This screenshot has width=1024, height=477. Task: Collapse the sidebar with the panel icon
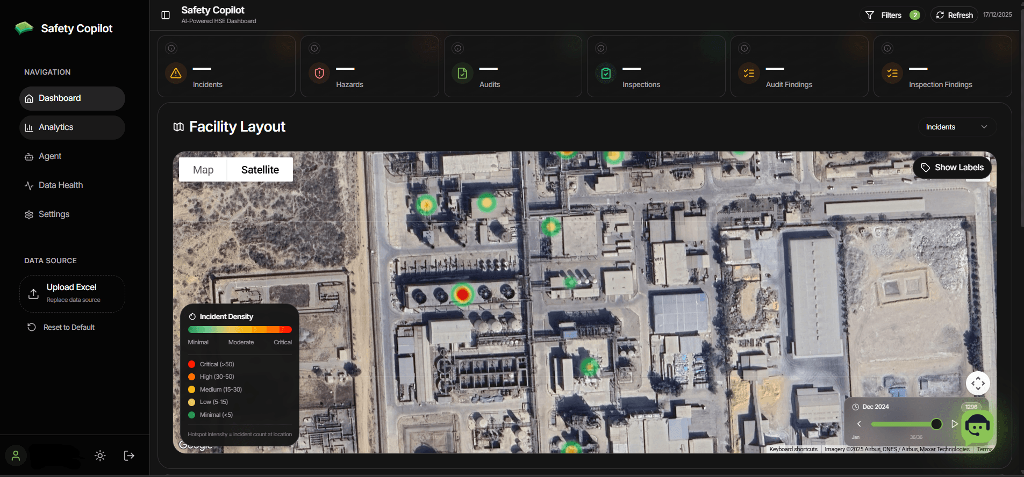point(166,15)
